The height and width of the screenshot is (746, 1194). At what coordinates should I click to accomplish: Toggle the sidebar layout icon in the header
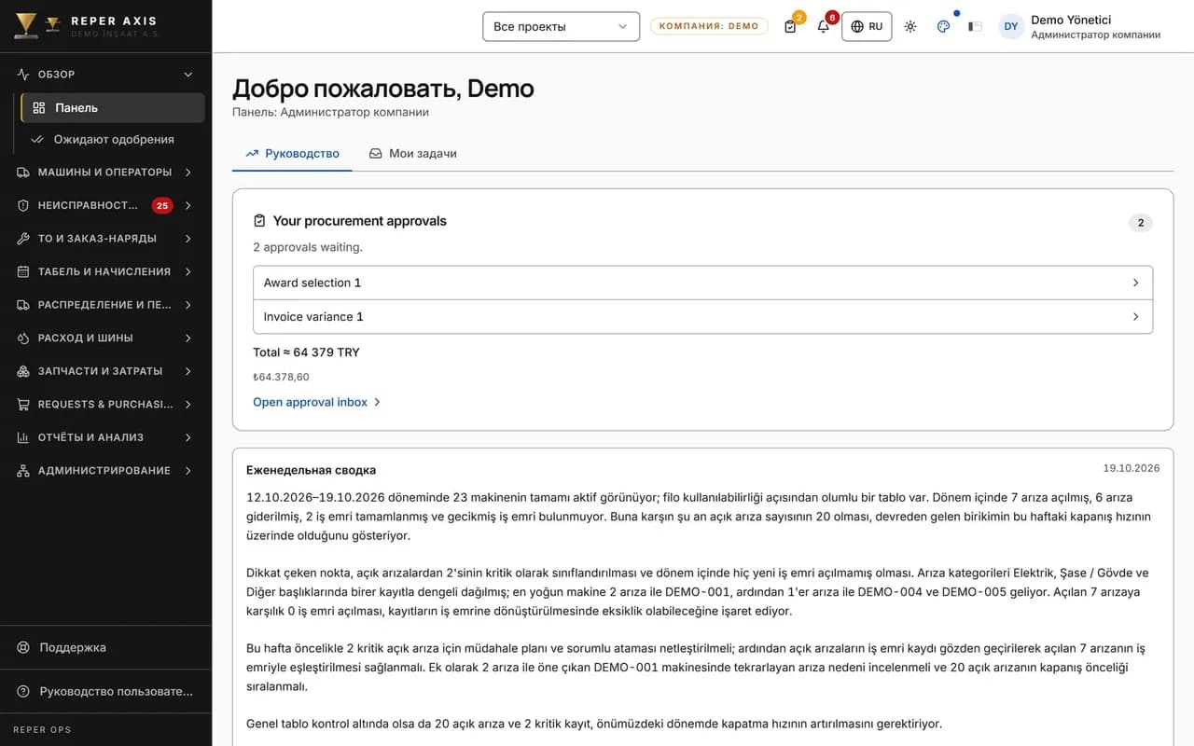pyautogui.click(x=975, y=26)
